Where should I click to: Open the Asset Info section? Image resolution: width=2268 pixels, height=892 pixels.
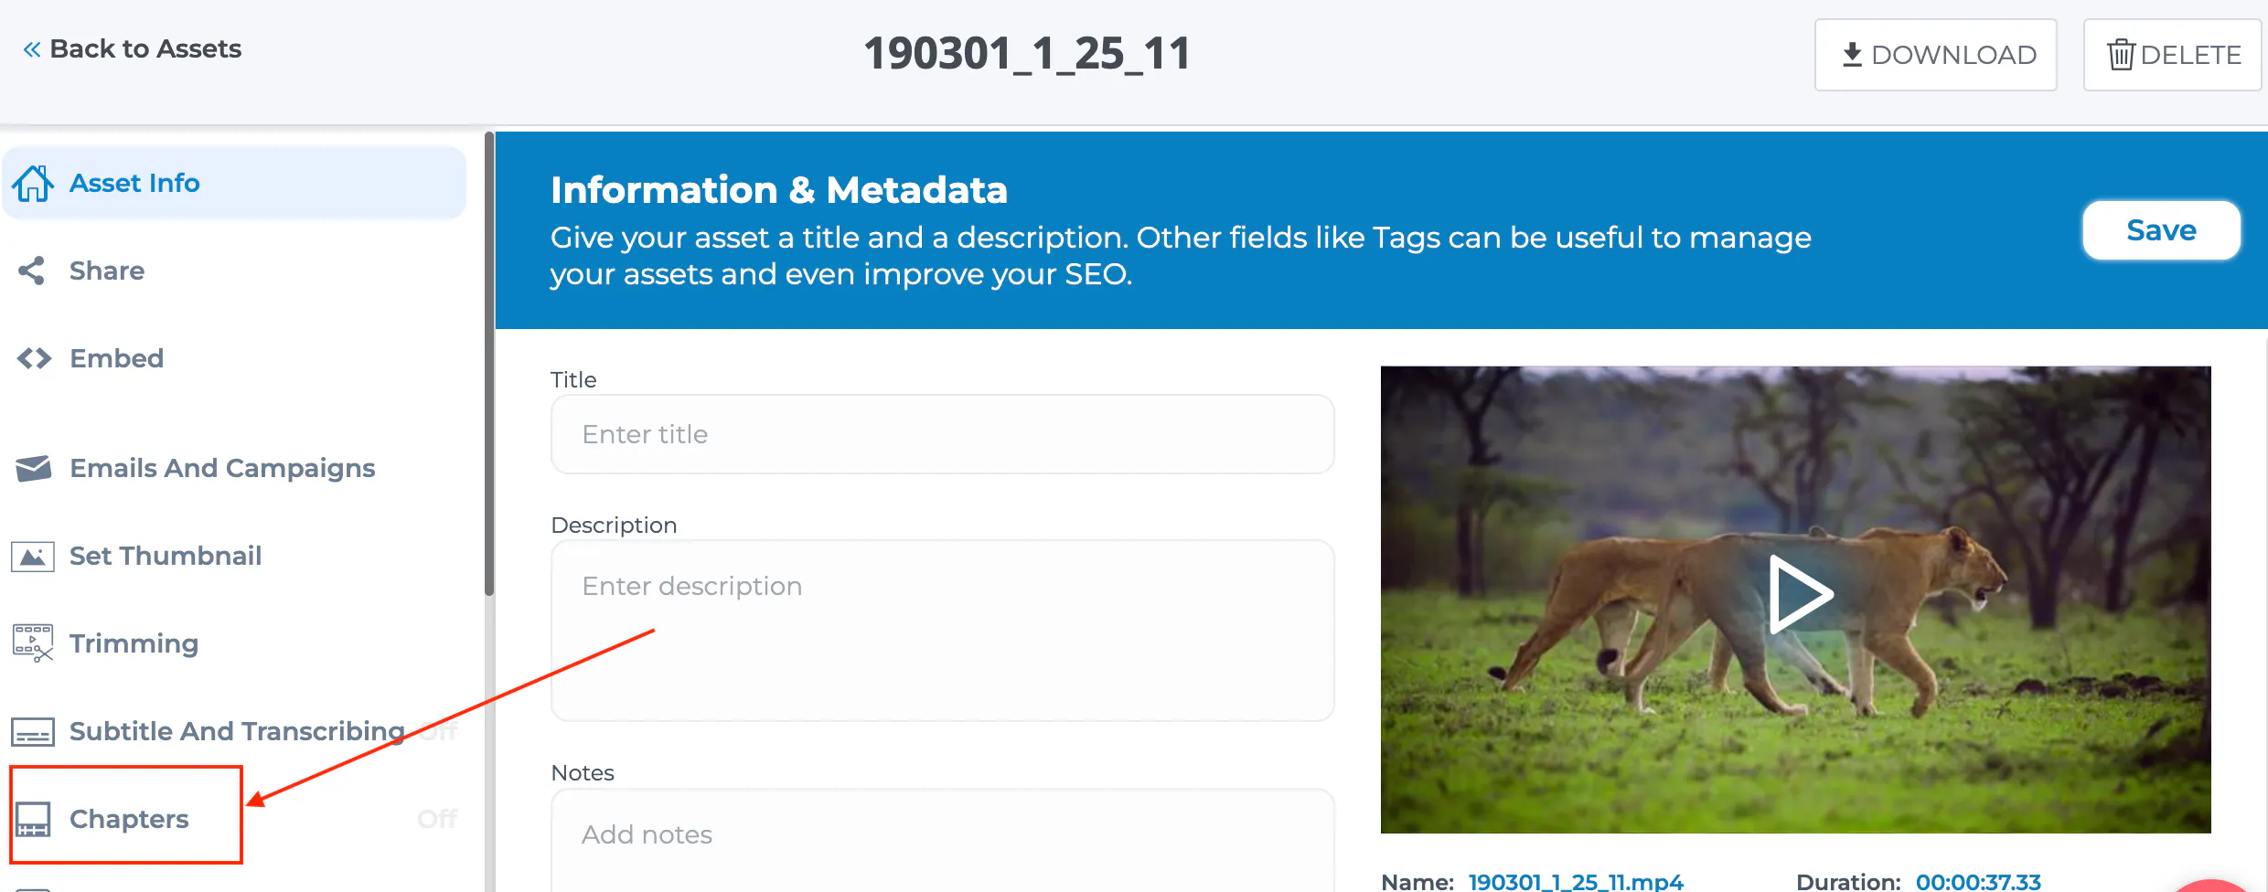pos(234,183)
